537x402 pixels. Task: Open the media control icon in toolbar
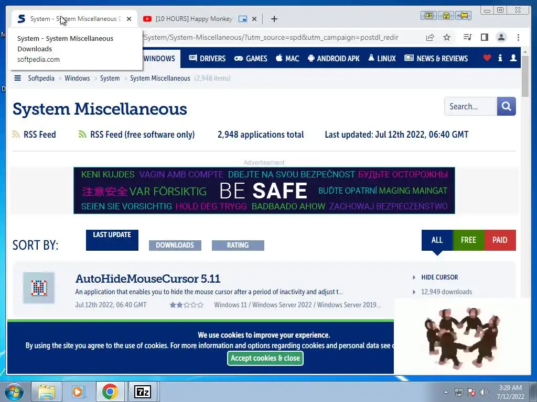467,37
